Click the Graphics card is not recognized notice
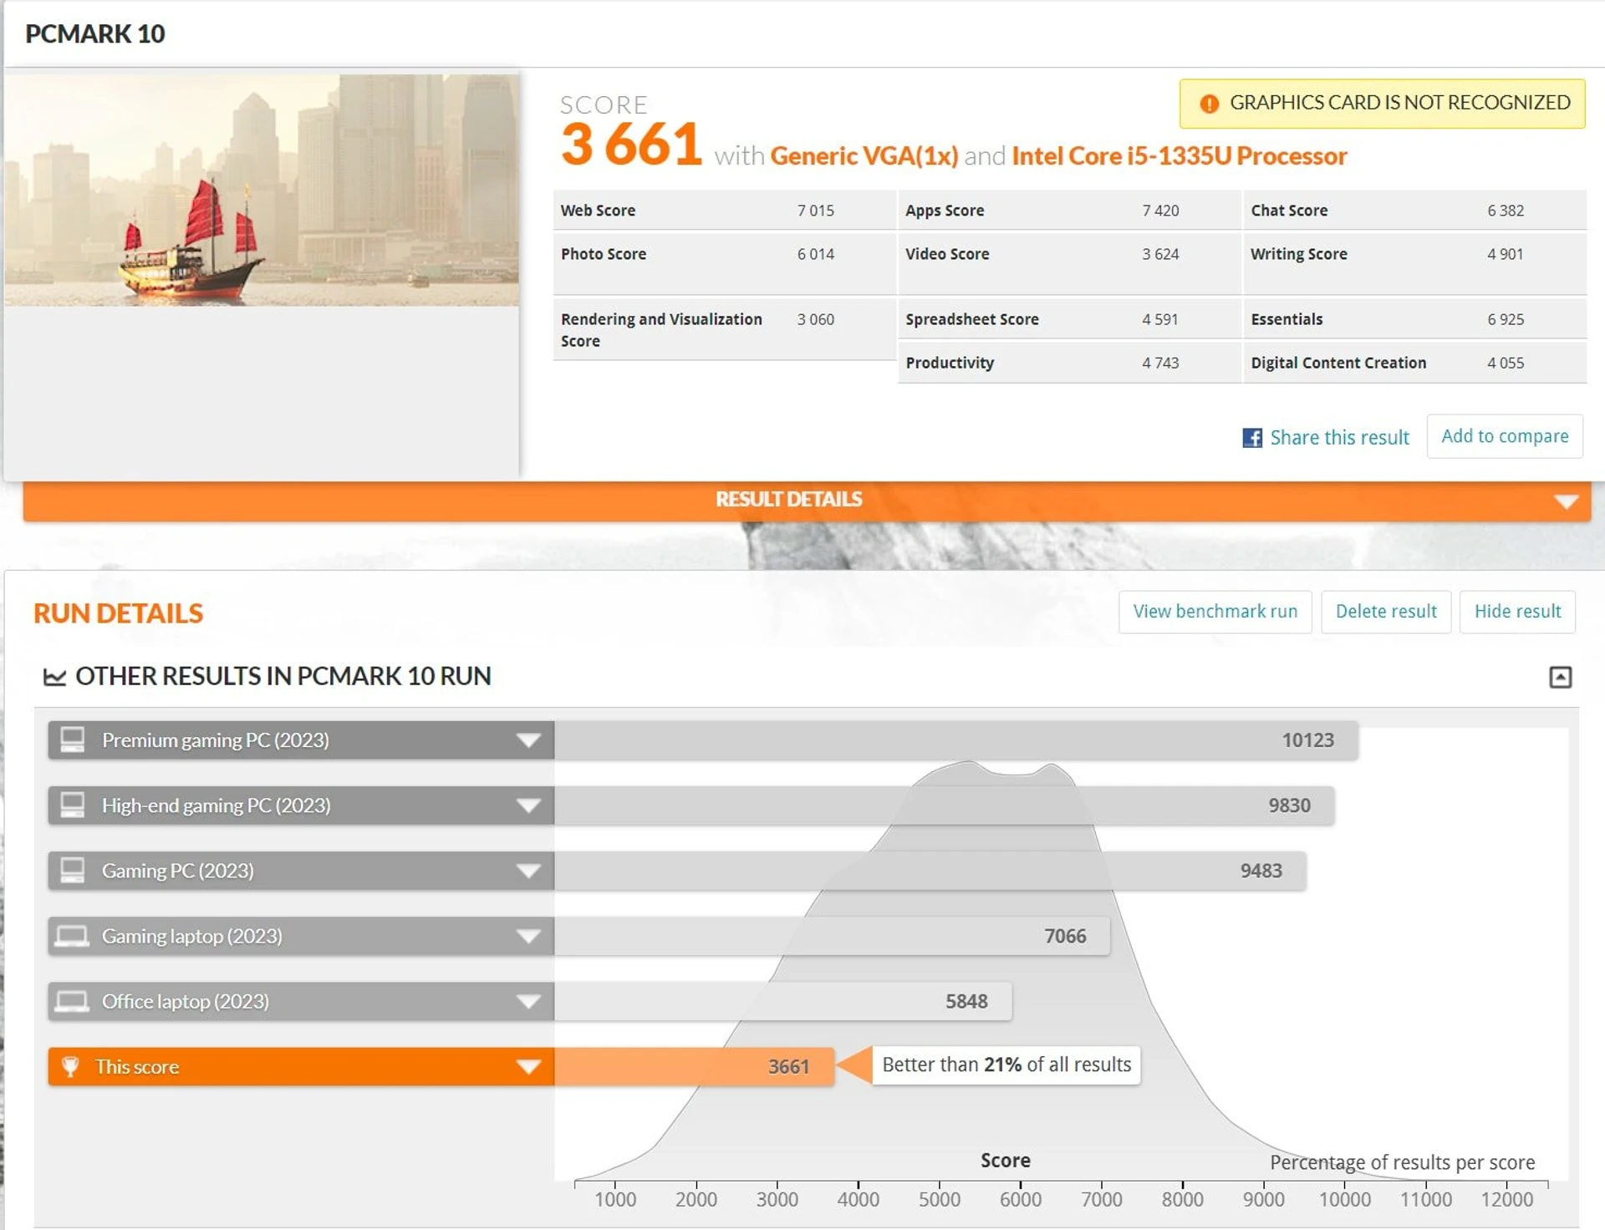The image size is (1605, 1230). click(x=1382, y=104)
